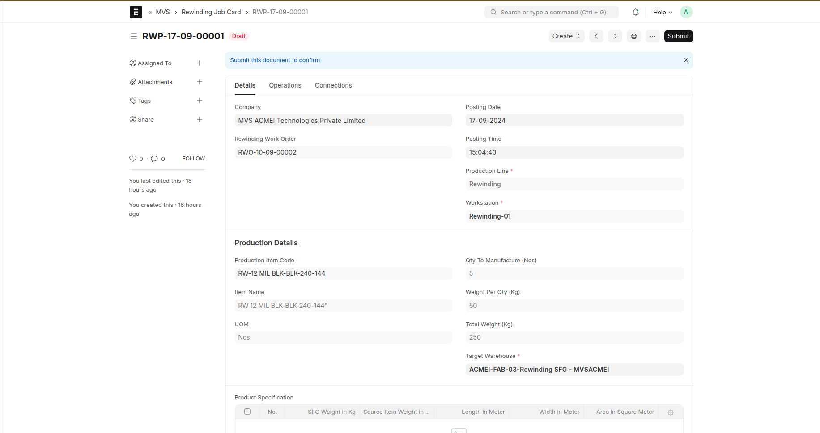The image size is (820, 433).
Task: Add an attachment with the plus icon
Action: tap(200, 82)
